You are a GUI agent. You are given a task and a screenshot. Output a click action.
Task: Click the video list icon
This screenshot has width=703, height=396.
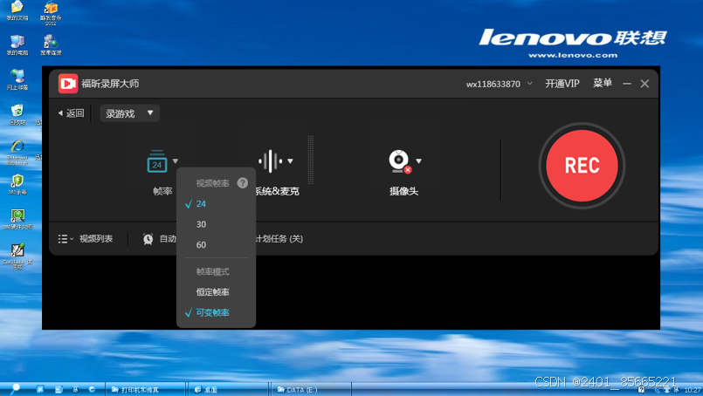(x=65, y=239)
